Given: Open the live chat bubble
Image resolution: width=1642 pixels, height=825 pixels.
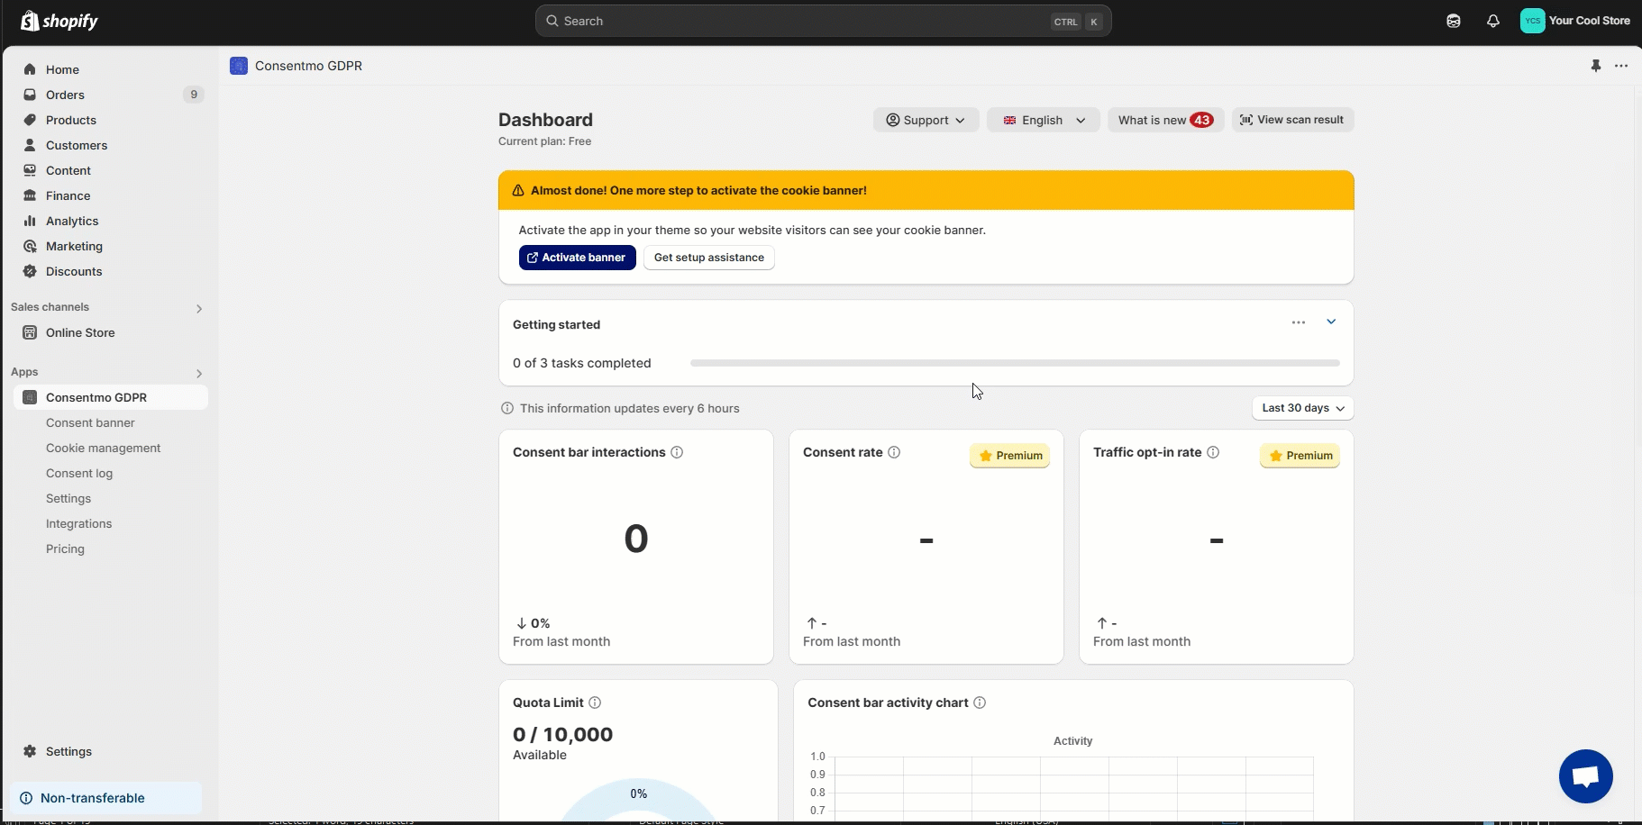Looking at the screenshot, I should click(1585, 775).
